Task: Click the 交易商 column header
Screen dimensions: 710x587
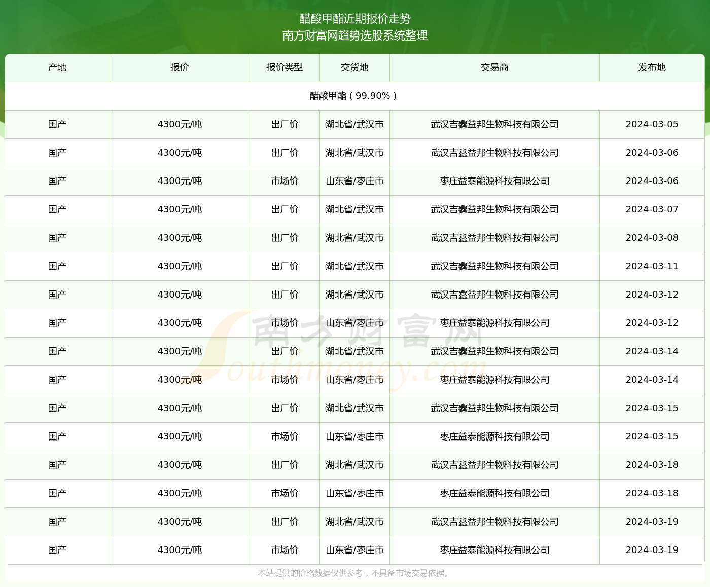Action: 494,67
